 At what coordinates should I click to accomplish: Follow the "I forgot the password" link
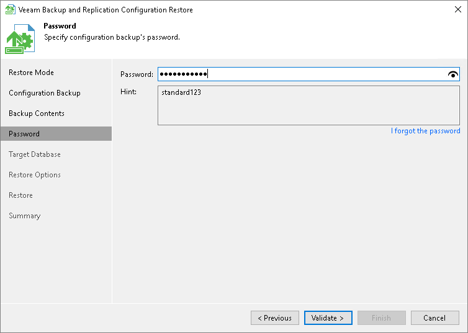[425, 131]
